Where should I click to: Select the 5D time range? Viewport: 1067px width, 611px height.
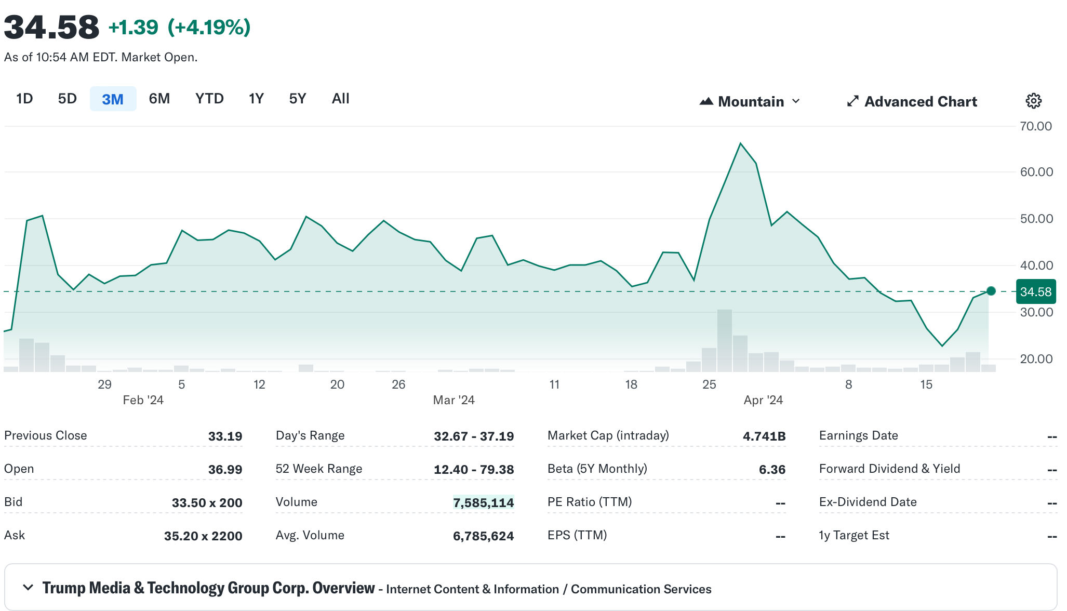click(68, 99)
